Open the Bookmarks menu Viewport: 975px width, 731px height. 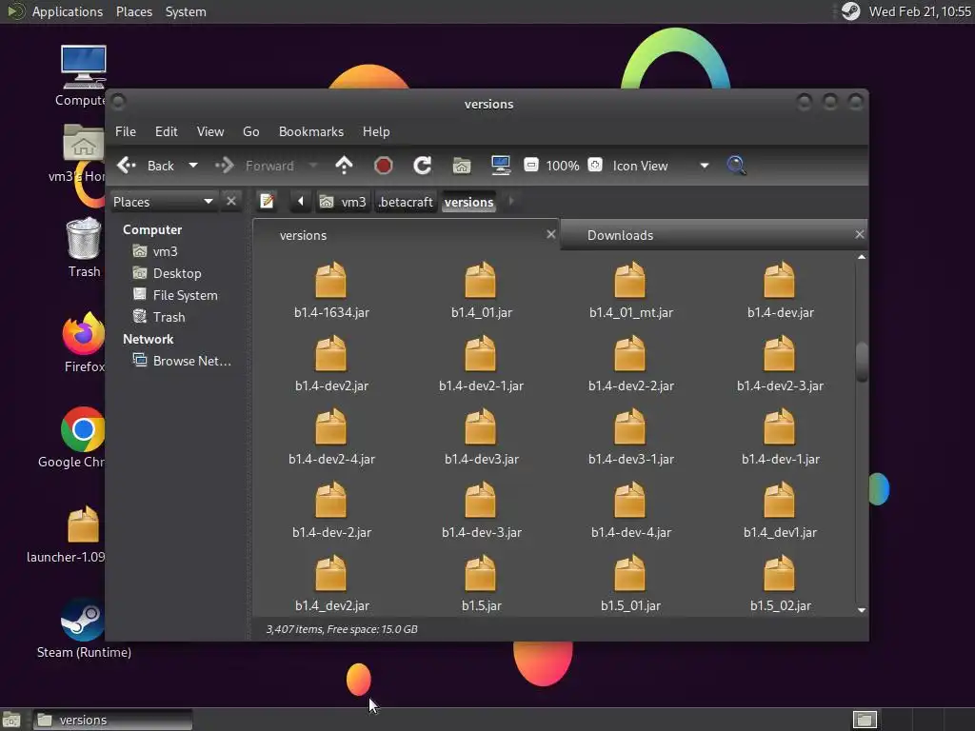click(x=310, y=131)
